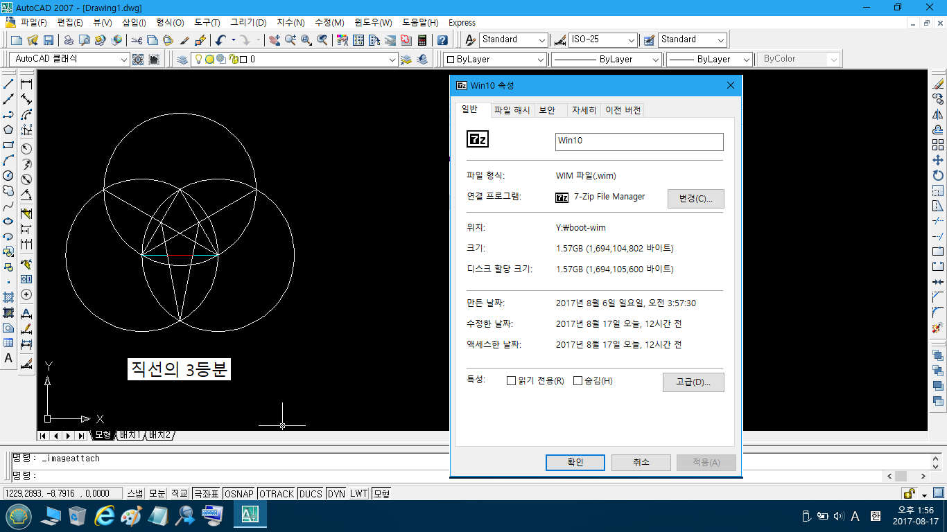Toggle OTRACK in status bar
Image resolution: width=947 pixels, height=532 pixels.
pyautogui.click(x=277, y=494)
